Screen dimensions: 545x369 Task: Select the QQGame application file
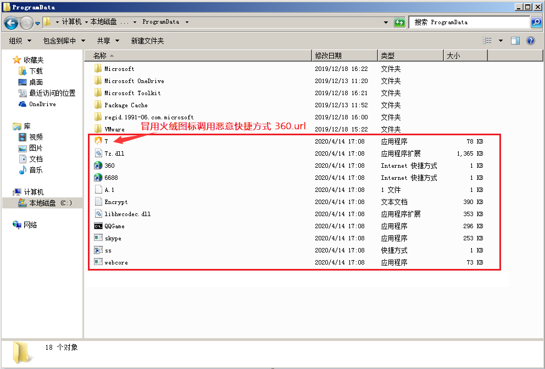point(114,226)
